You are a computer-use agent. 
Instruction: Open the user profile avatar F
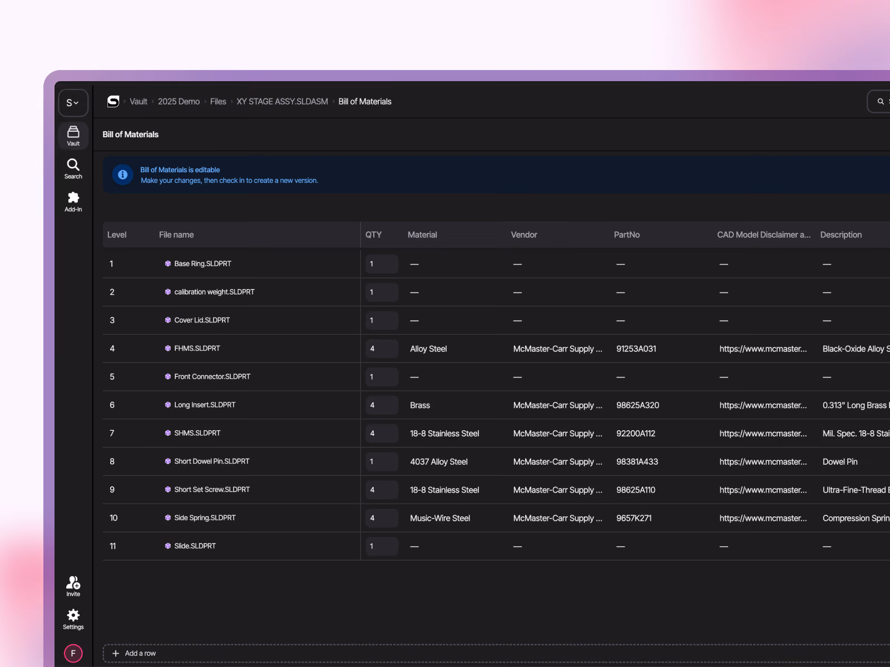point(73,654)
